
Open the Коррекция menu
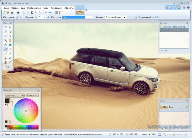pos(56,7)
